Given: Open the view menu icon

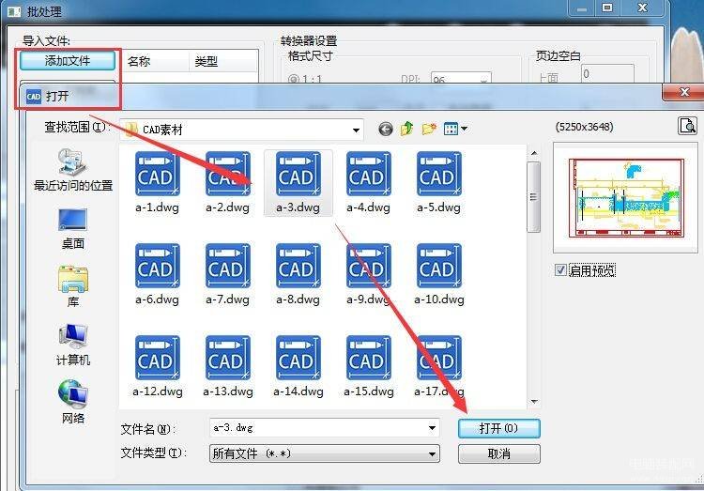Looking at the screenshot, I should (x=455, y=130).
